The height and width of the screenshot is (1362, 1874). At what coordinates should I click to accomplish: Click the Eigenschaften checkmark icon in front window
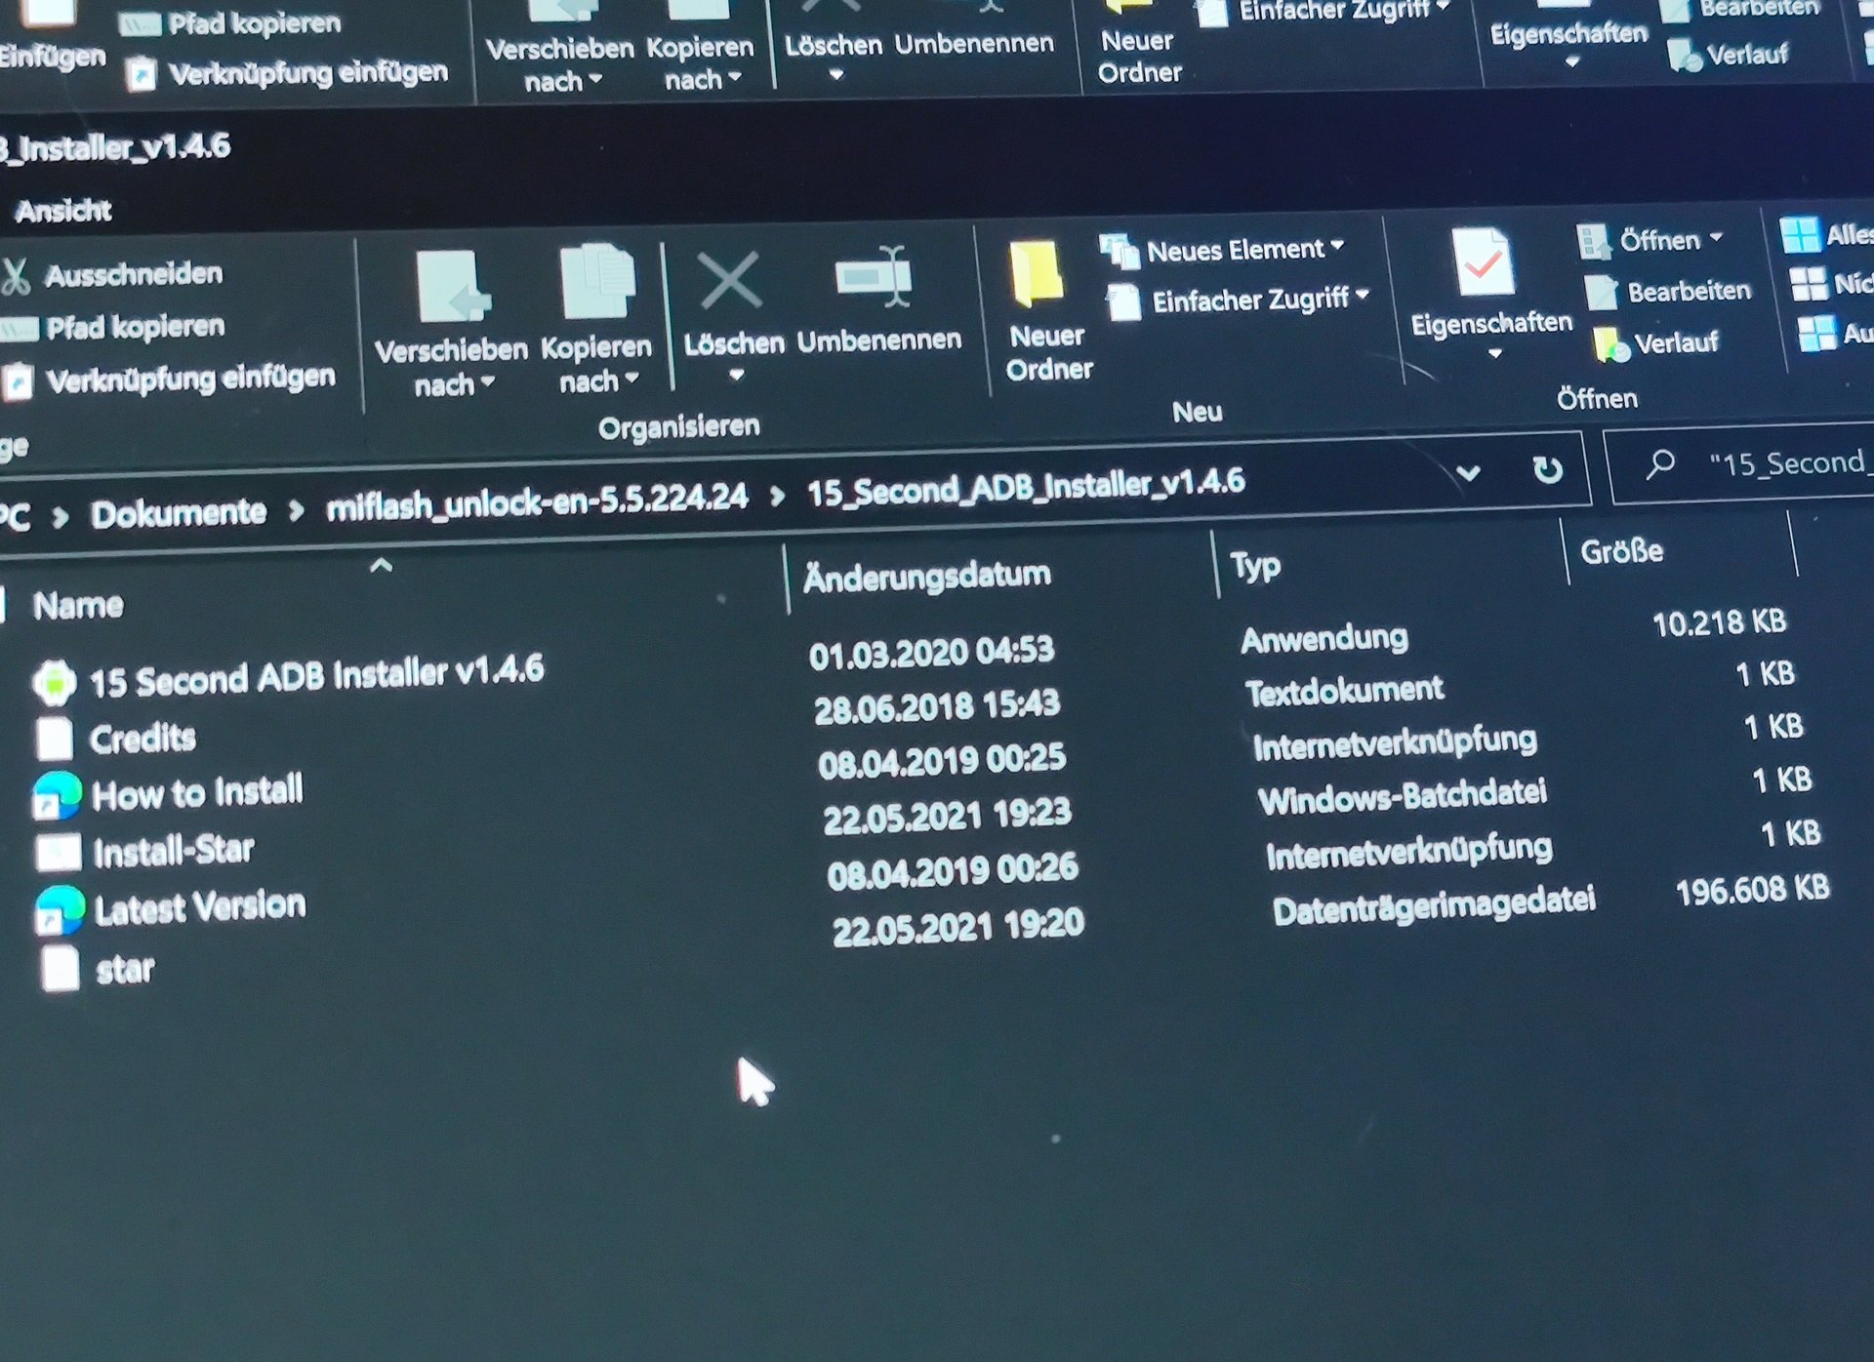tap(1484, 261)
